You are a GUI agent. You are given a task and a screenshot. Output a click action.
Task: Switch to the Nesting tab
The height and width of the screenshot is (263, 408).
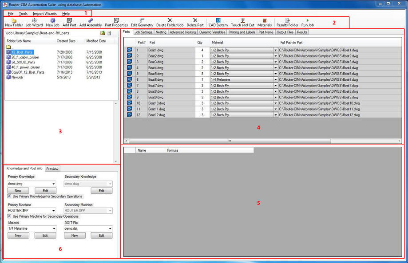tap(161, 32)
